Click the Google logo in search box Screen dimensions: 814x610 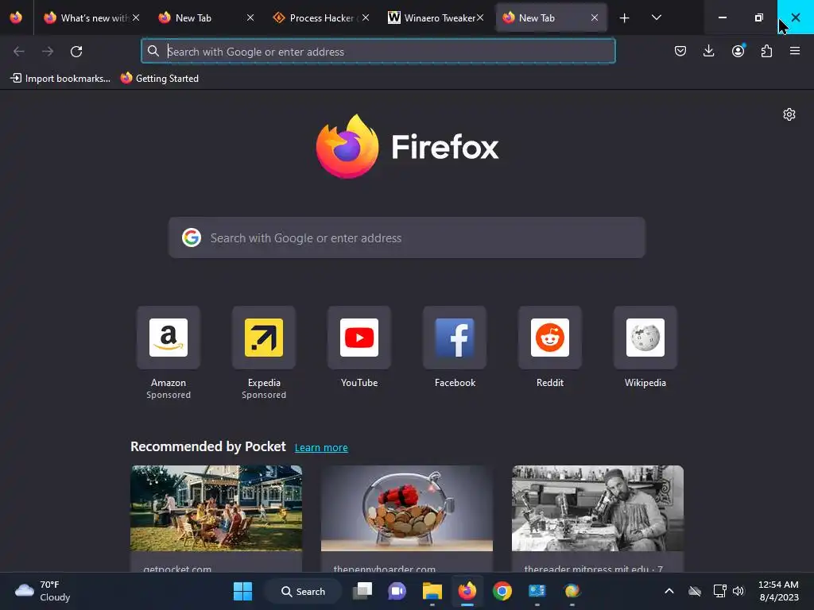click(x=192, y=237)
